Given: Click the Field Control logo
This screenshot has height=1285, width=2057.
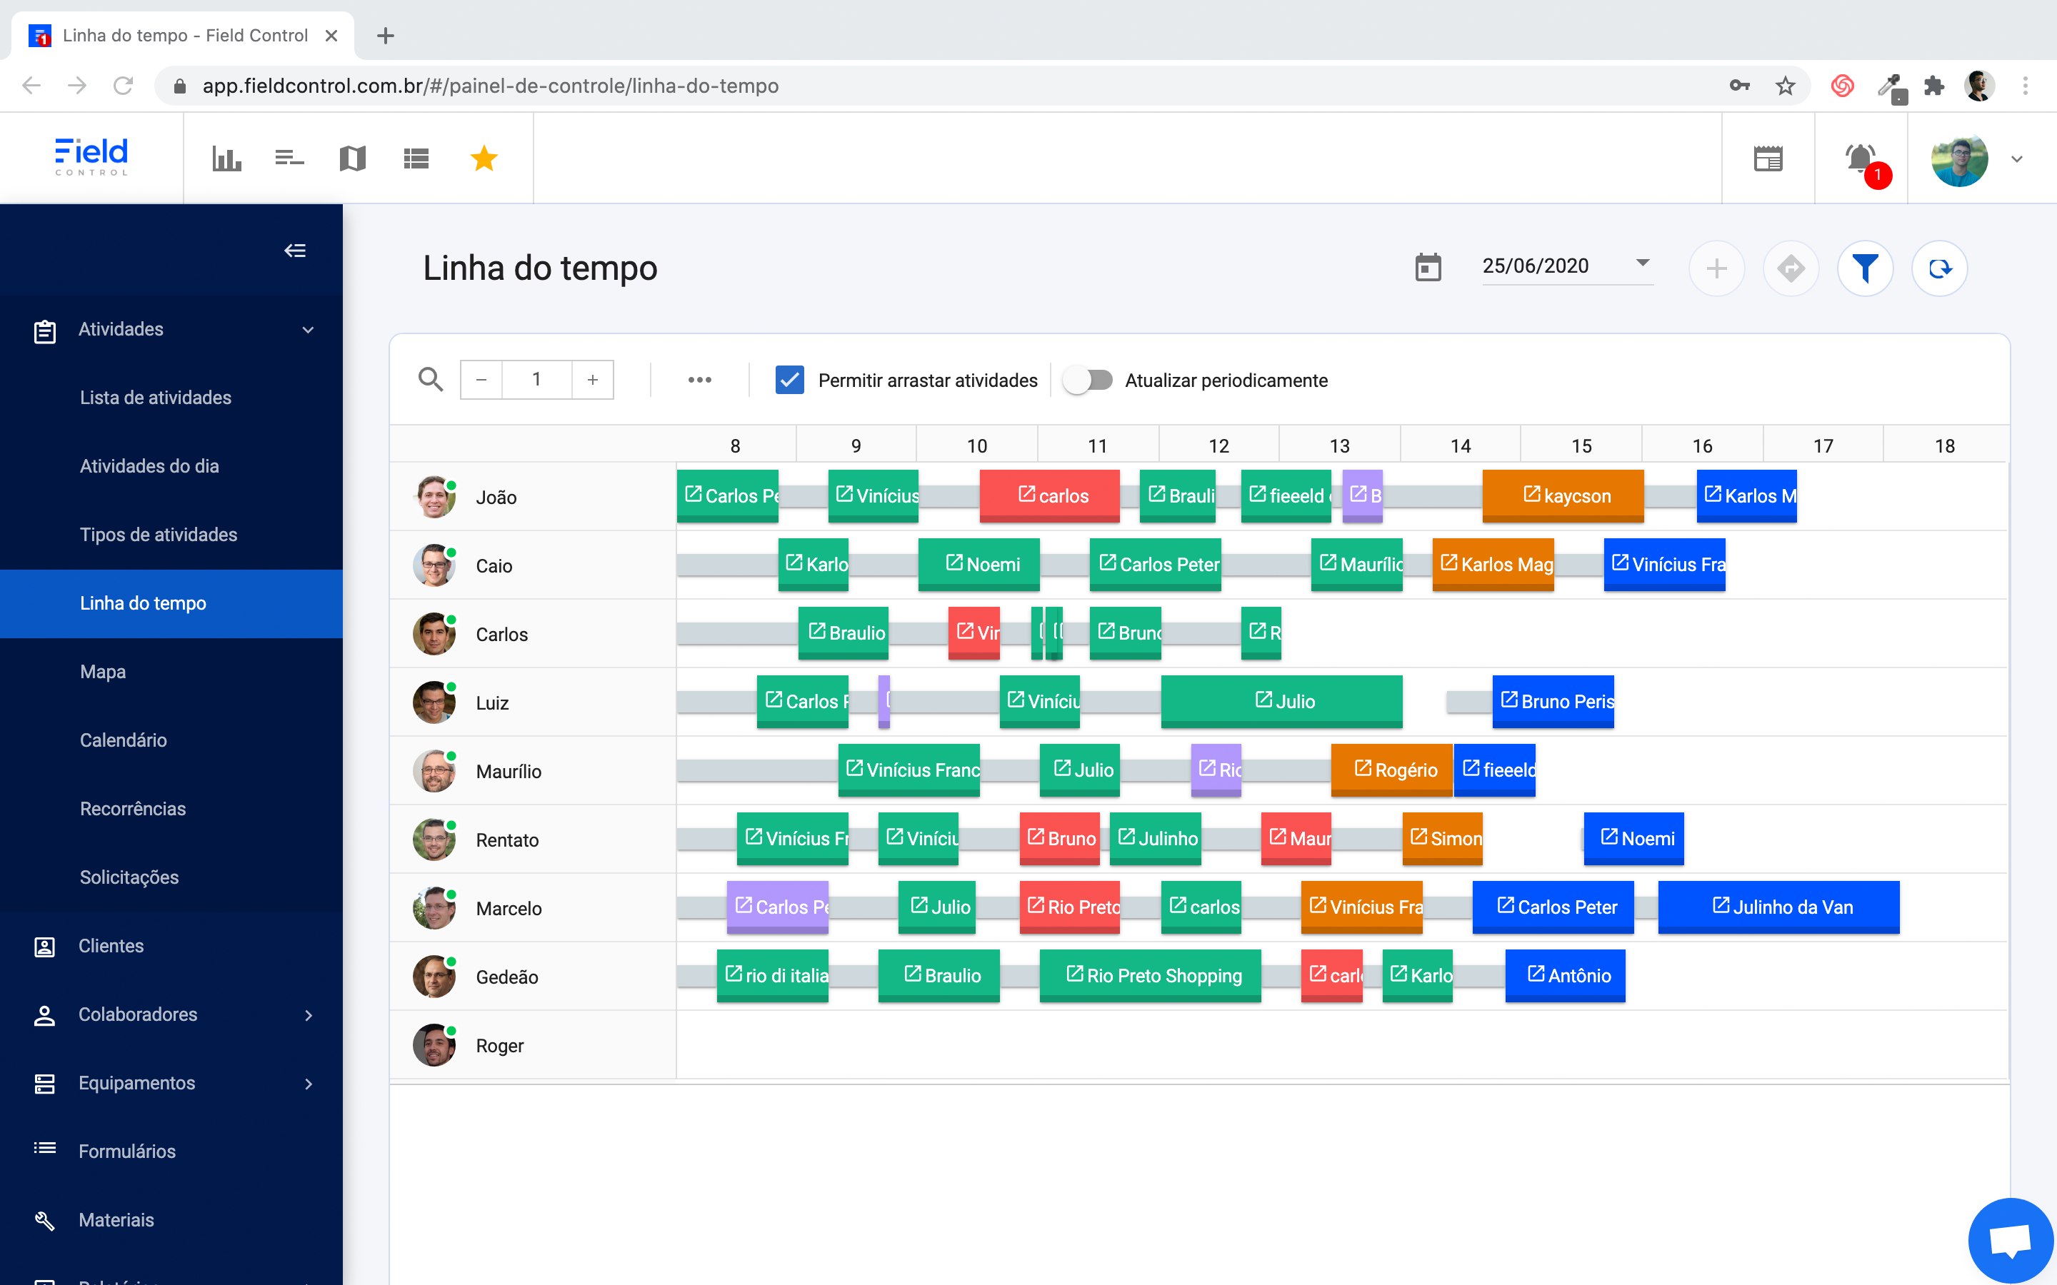Looking at the screenshot, I should [x=91, y=156].
